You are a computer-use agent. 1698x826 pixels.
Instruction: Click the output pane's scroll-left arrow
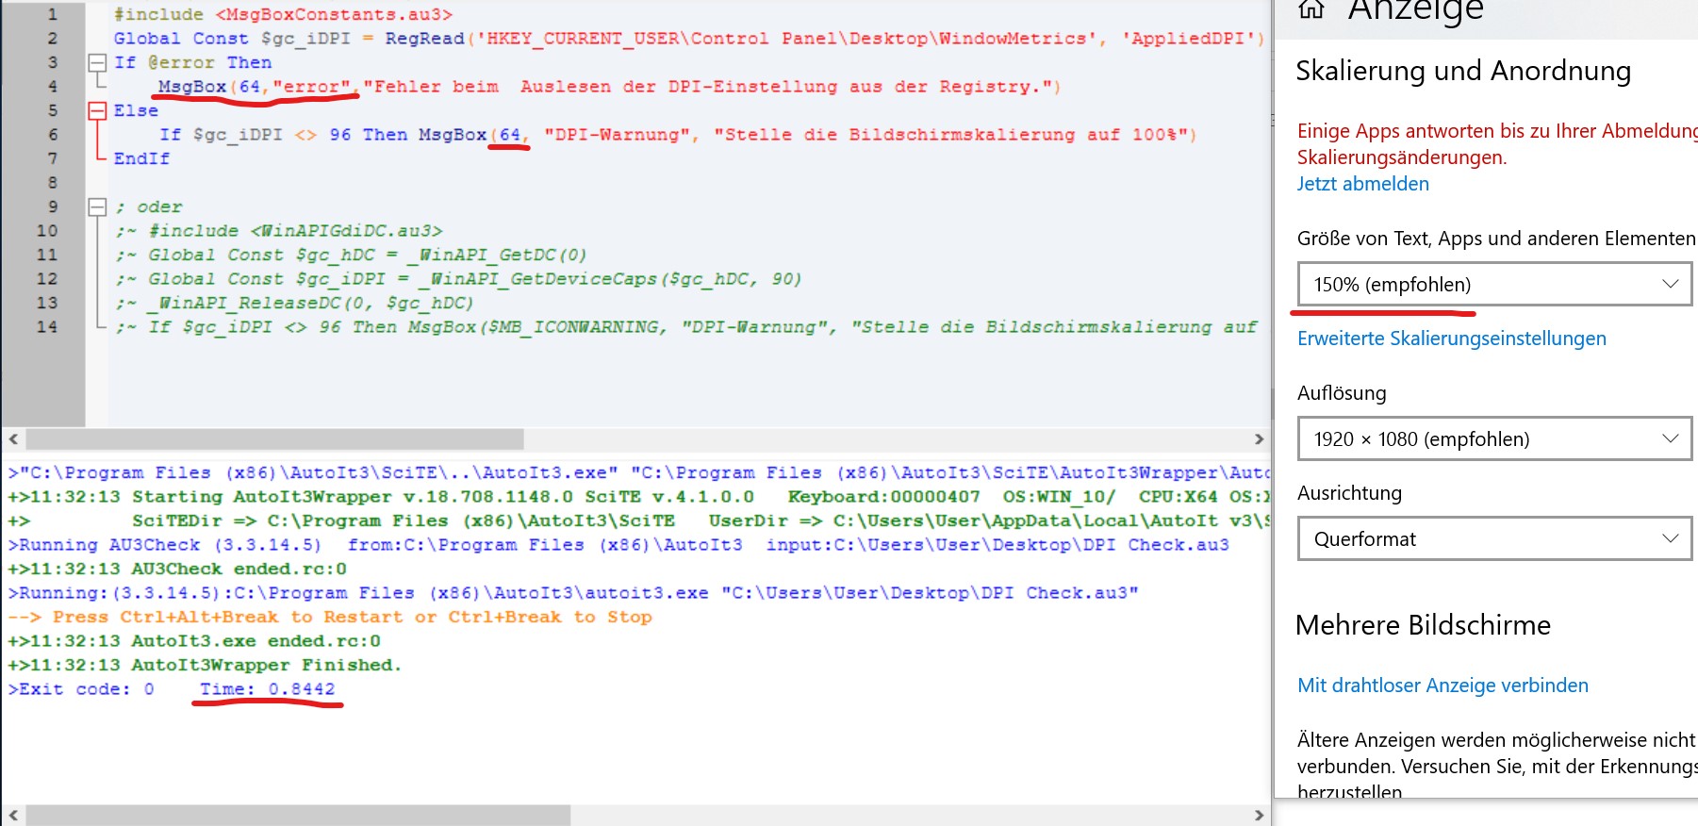[13, 816]
